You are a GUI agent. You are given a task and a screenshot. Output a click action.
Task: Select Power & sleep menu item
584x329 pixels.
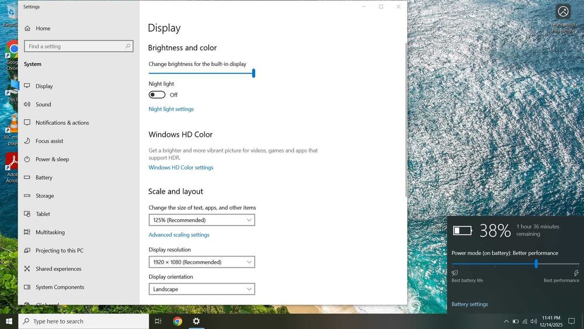(x=52, y=159)
